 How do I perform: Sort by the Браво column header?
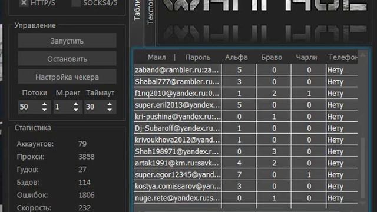[x=272, y=58]
